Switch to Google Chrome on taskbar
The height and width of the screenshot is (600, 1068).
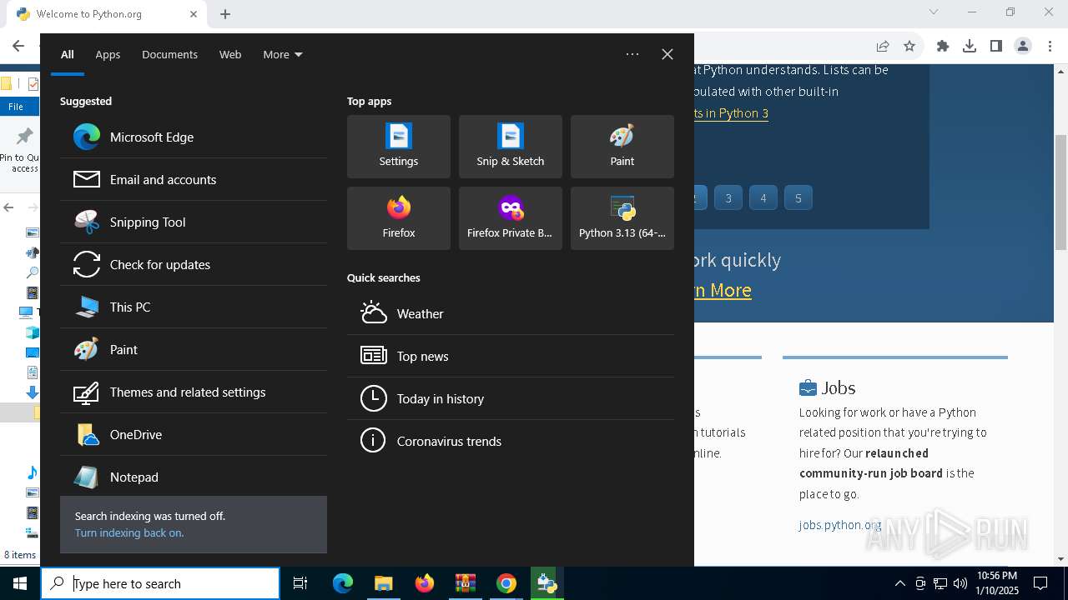click(506, 583)
